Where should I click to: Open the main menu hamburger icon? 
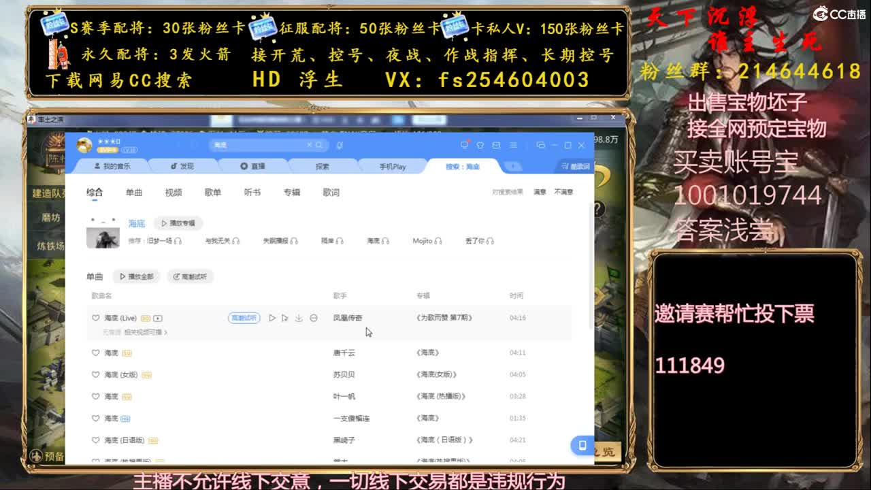(513, 145)
